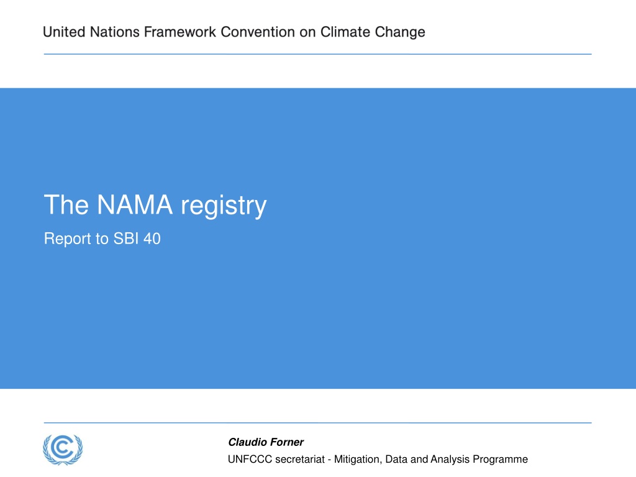Select the slide title 'The NAMA registry'
Screen dimensions: 636x477
(x=155, y=206)
